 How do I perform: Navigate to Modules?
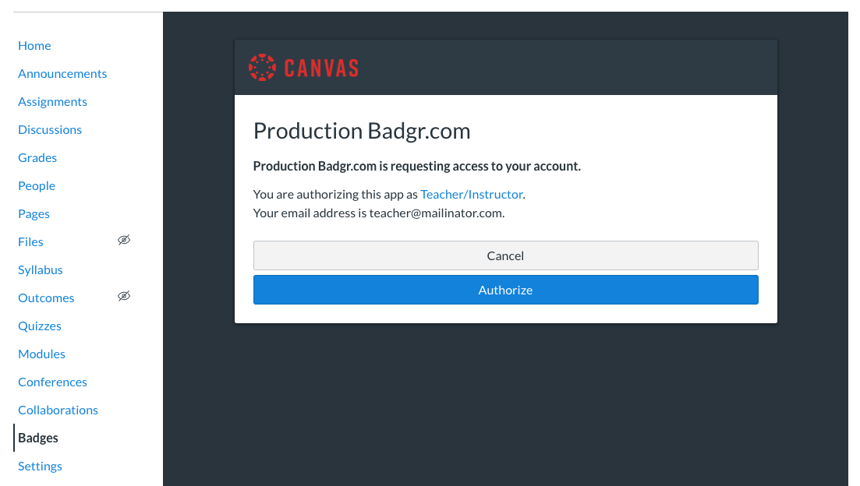[x=41, y=354]
